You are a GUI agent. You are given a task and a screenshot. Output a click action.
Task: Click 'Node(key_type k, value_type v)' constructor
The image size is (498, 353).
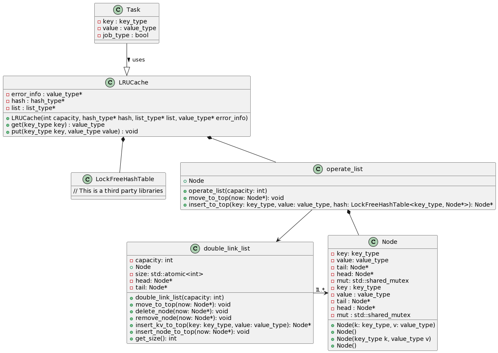coord(384,339)
